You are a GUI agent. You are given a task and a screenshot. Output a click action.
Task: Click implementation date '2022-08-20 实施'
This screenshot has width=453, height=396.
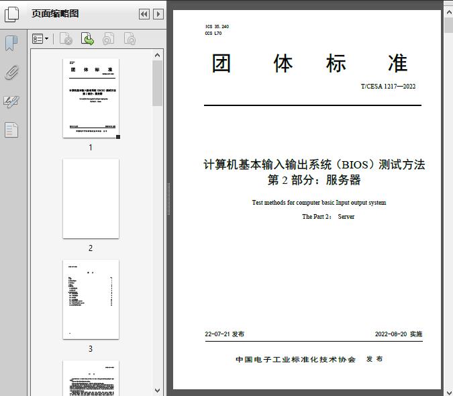(399, 334)
